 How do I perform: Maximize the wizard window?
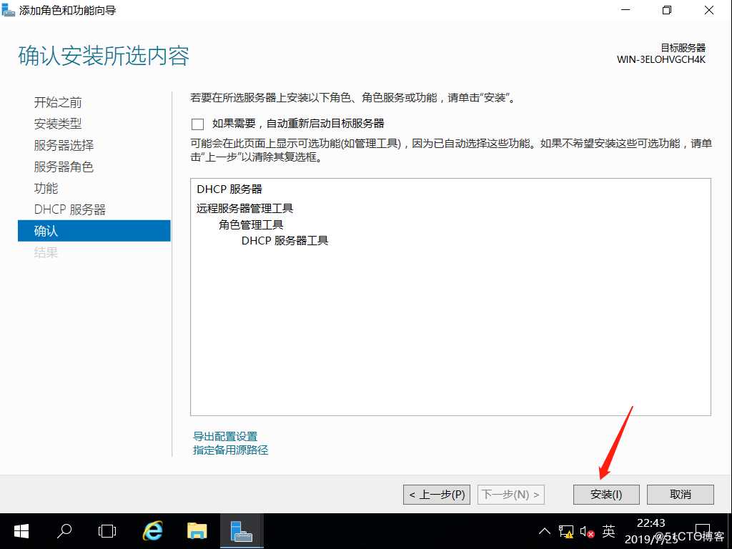[667, 10]
